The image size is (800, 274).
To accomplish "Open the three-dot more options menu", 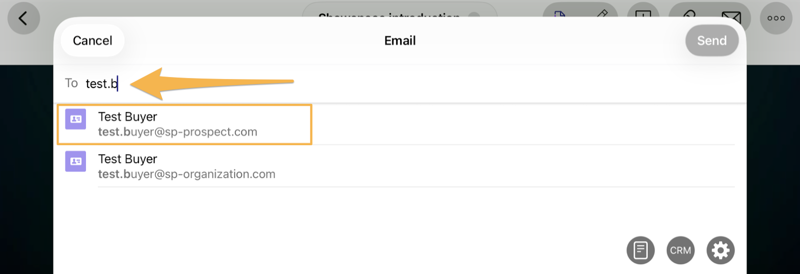I will point(775,18).
